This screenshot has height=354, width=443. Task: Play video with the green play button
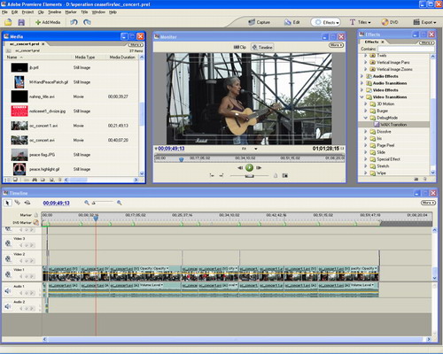pyautogui.click(x=249, y=167)
